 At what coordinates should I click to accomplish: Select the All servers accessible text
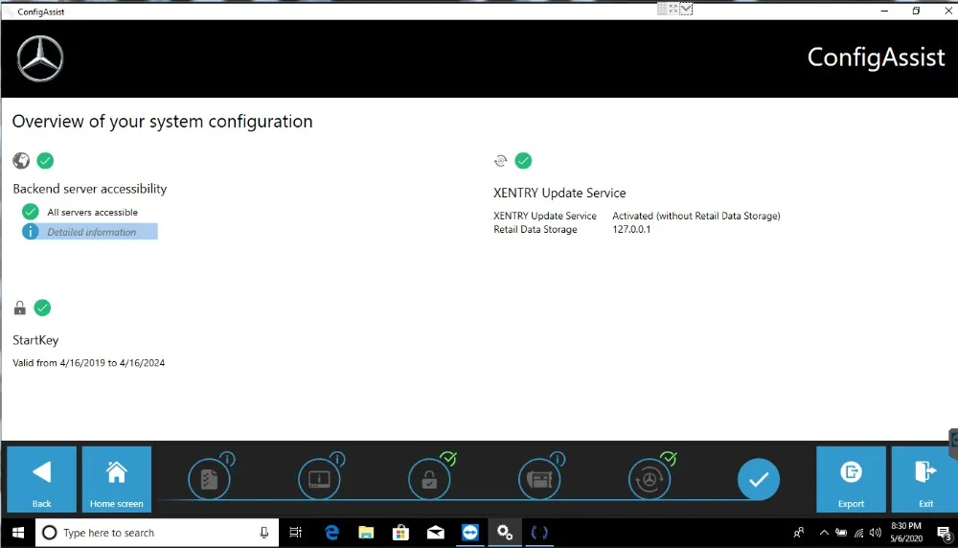92,212
